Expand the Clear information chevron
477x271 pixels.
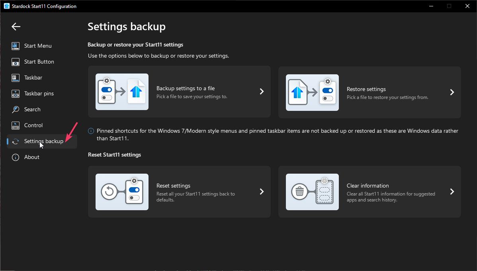click(x=452, y=192)
